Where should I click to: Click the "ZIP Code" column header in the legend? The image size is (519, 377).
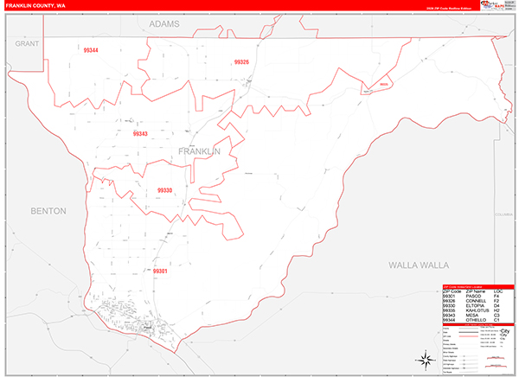[452, 291]
